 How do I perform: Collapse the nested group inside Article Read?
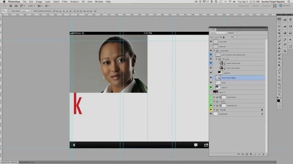tap(217, 59)
